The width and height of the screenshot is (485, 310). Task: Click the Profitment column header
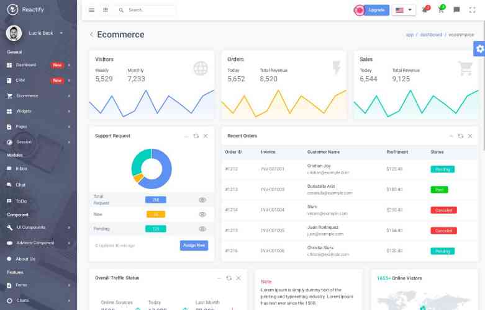coord(397,152)
